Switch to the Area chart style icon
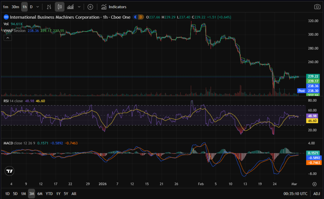 [x=70, y=7]
